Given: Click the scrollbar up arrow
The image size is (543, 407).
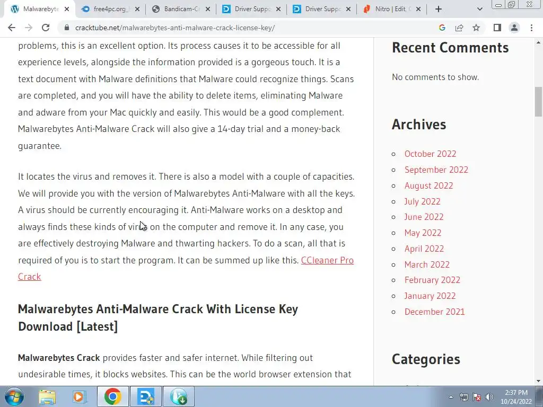Looking at the screenshot, I should (538, 42).
